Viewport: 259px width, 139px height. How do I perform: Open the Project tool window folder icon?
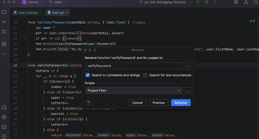4,12
